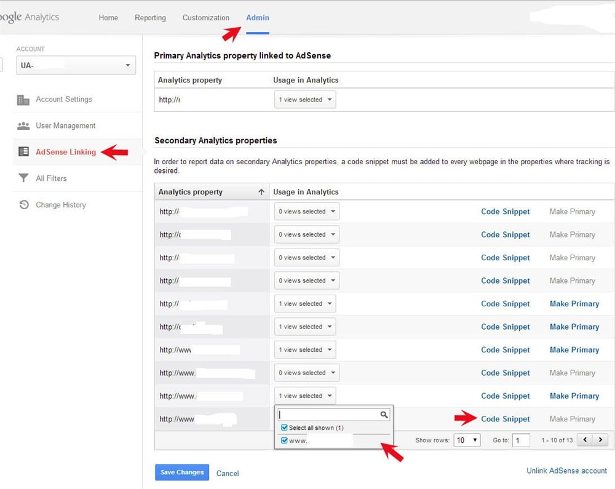Open the UA- account dropdown
Viewport: 615px width, 489px height.
(76, 65)
